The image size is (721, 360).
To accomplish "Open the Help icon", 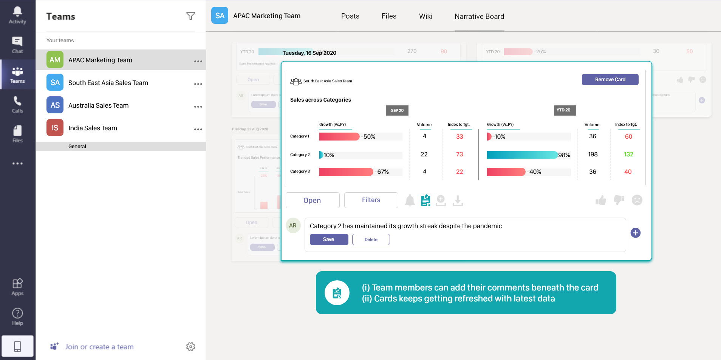I will pos(17,317).
